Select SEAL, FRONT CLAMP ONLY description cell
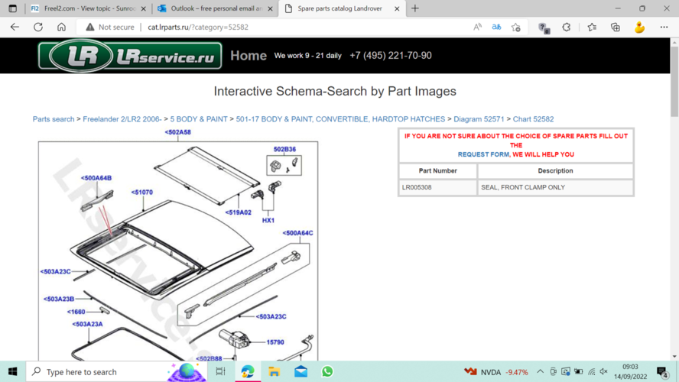The height and width of the screenshot is (382, 679). [x=555, y=187]
